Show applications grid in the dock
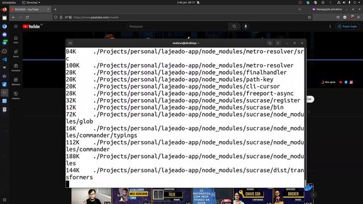 (5, 200)
